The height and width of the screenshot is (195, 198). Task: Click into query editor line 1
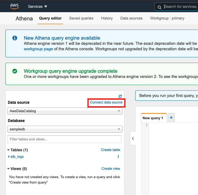coord(173,125)
